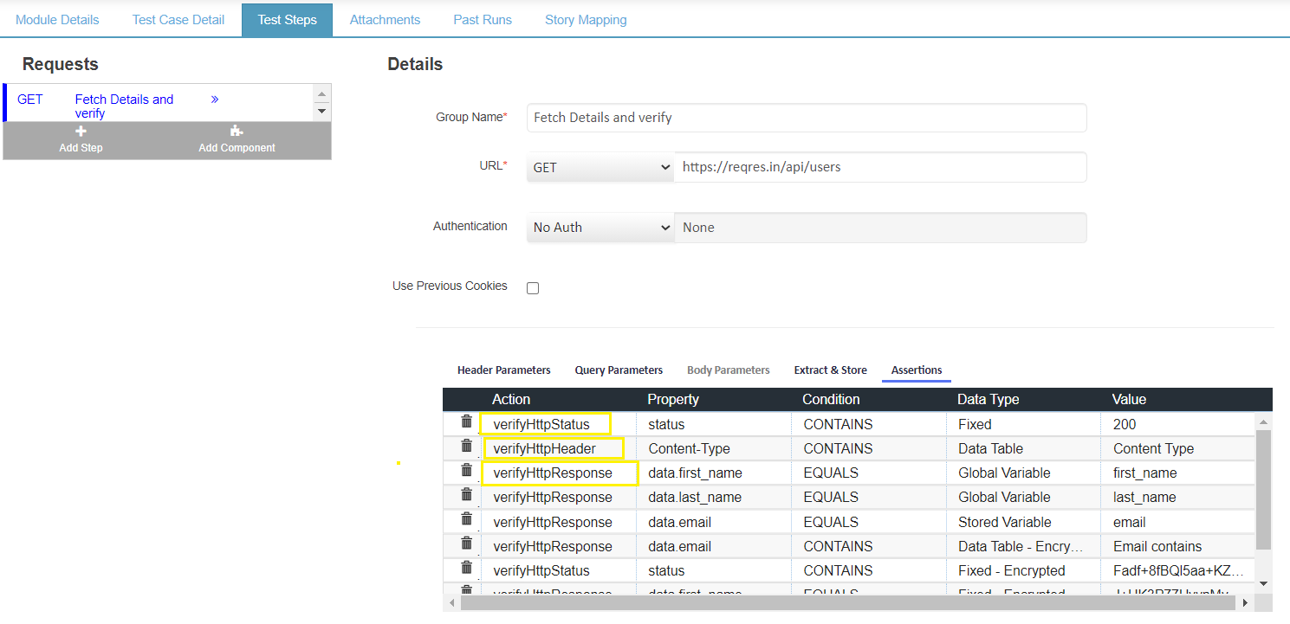Click the Content-Type property cell
1290x624 pixels.
714,448
